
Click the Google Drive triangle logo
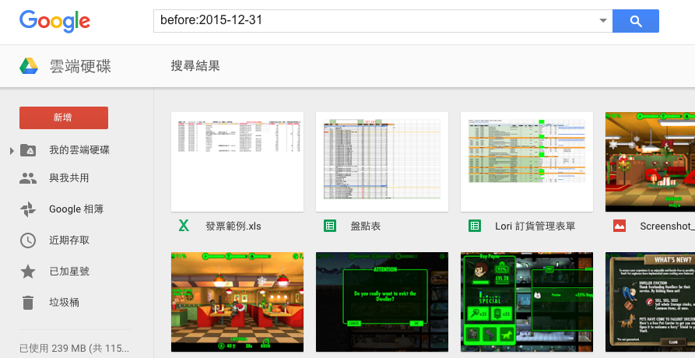pyautogui.click(x=28, y=66)
